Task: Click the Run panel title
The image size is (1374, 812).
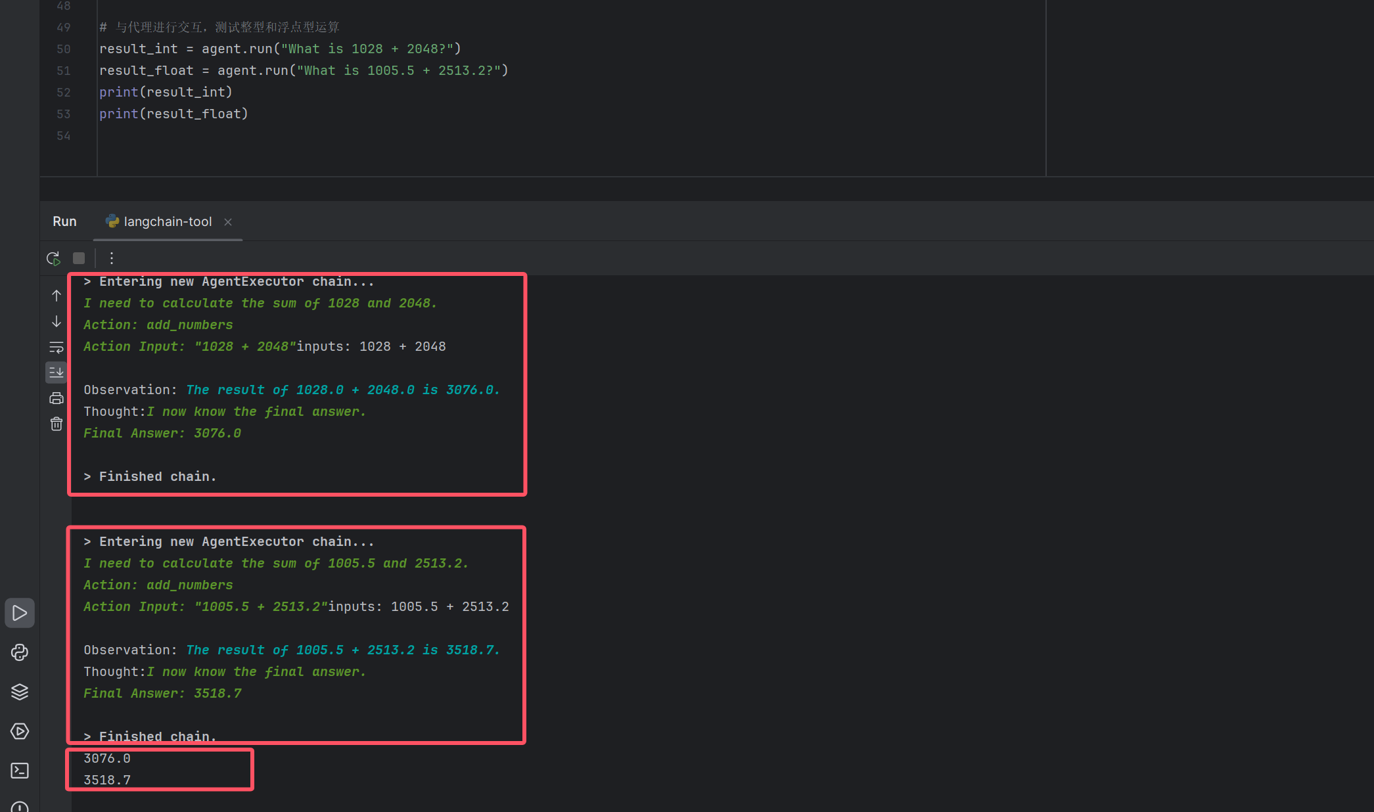Action: click(64, 221)
